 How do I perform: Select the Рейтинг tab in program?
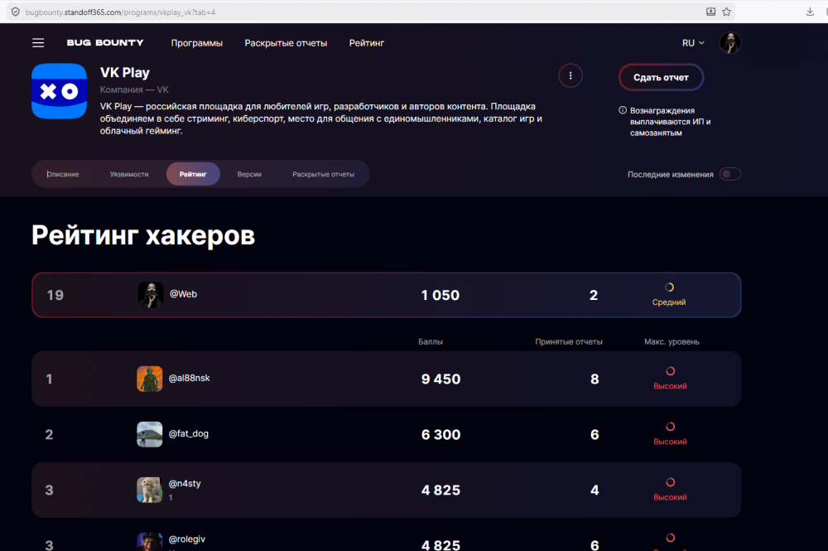coord(193,174)
